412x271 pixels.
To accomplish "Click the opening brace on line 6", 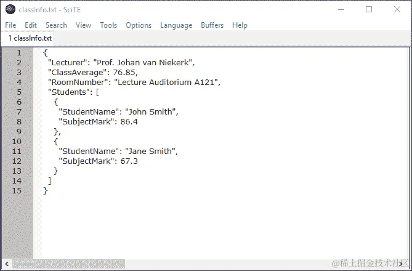I will tap(55, 102).
